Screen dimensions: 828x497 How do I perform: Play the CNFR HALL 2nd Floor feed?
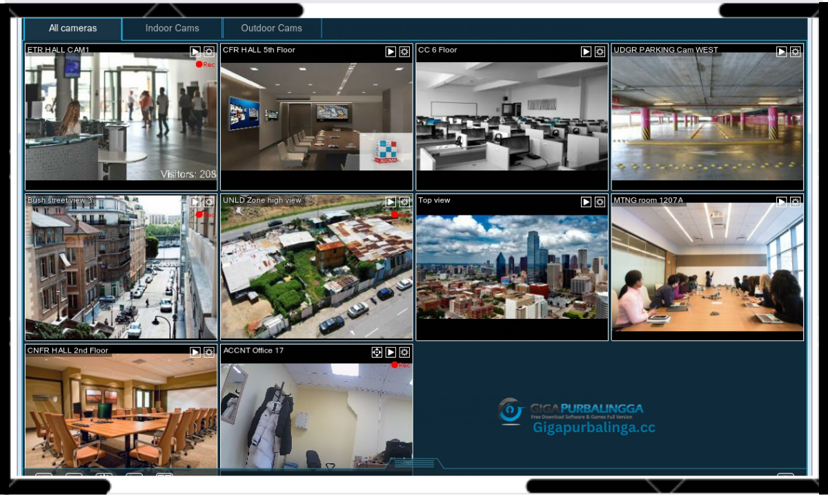[195, 352]
